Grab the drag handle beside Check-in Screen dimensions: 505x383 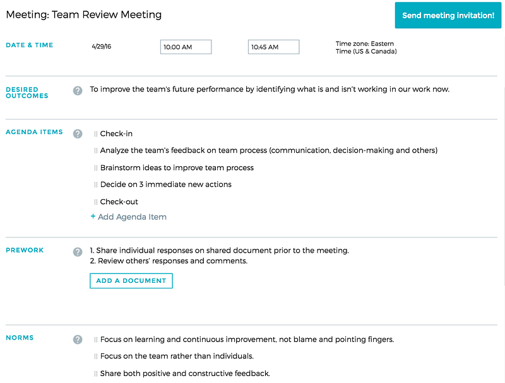tap(96, 134)
